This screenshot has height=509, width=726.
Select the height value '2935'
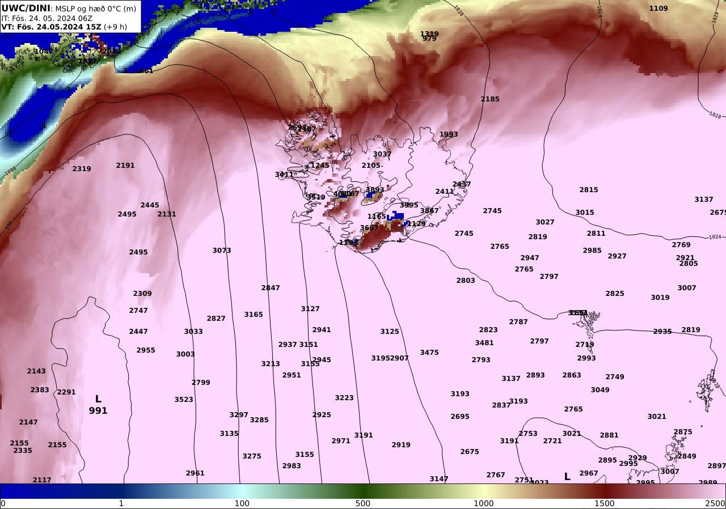pyautogui.click(x=662, y=332)
